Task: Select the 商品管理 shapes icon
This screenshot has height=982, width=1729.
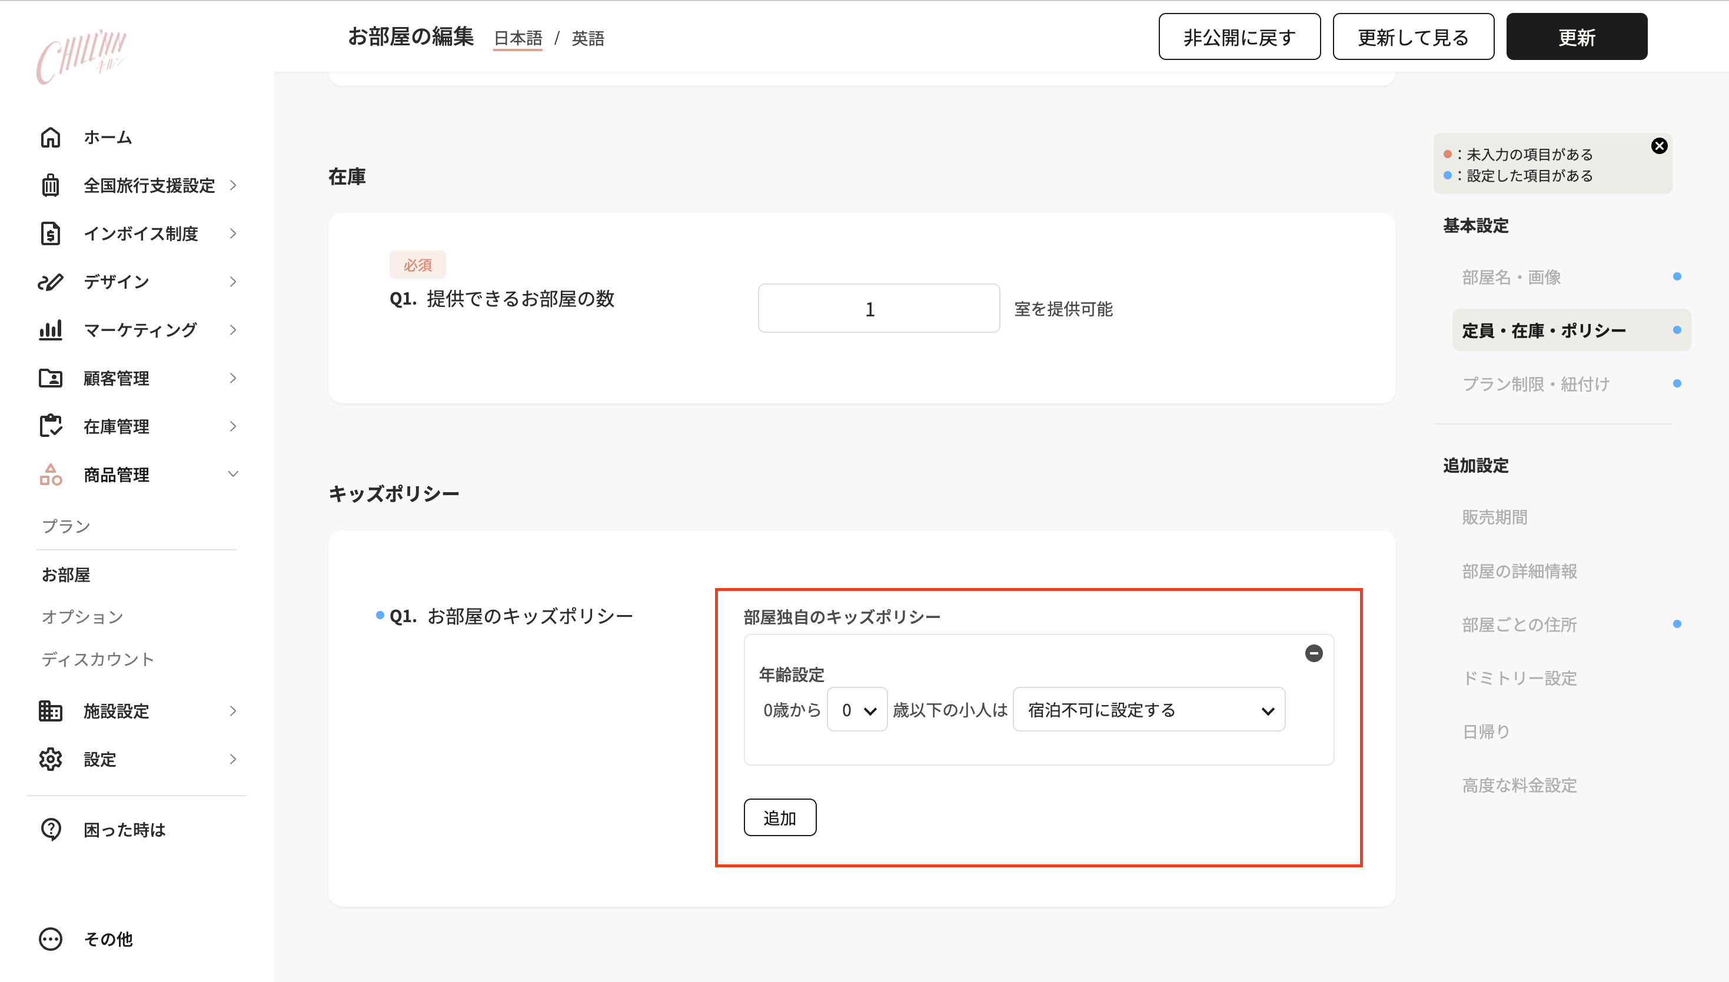Action: (51, 474)
